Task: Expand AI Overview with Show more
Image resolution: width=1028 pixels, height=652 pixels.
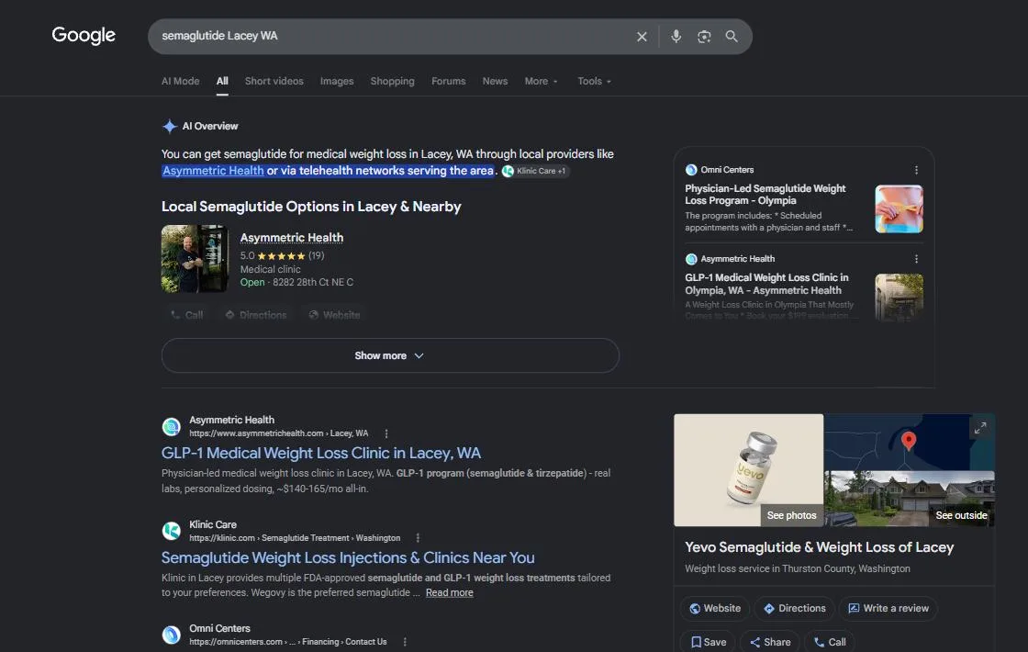Action: click(390, 355)
